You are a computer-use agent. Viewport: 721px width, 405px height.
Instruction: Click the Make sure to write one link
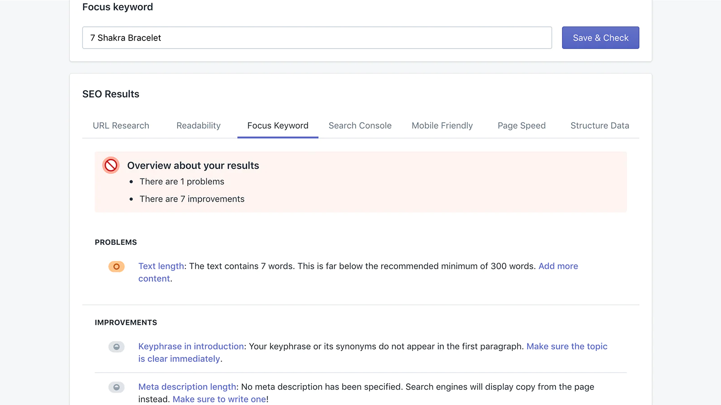219,400
